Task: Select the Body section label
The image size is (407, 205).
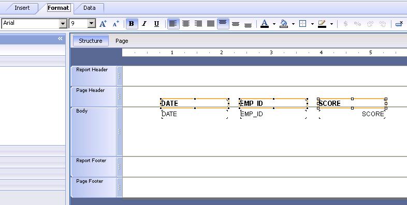Action: tap(82, 111)
